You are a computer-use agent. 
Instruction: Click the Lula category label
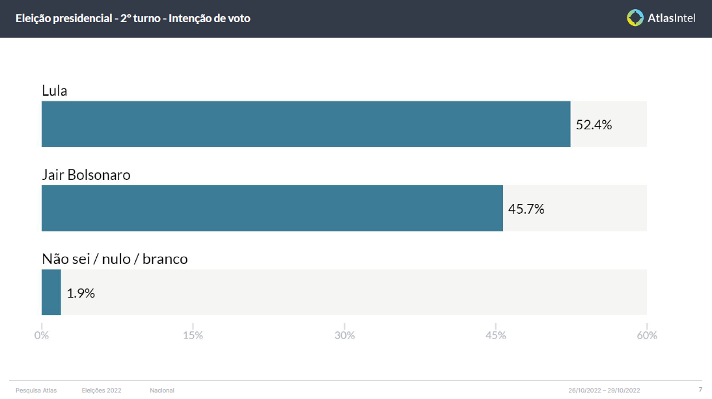(x=55, y=91)
